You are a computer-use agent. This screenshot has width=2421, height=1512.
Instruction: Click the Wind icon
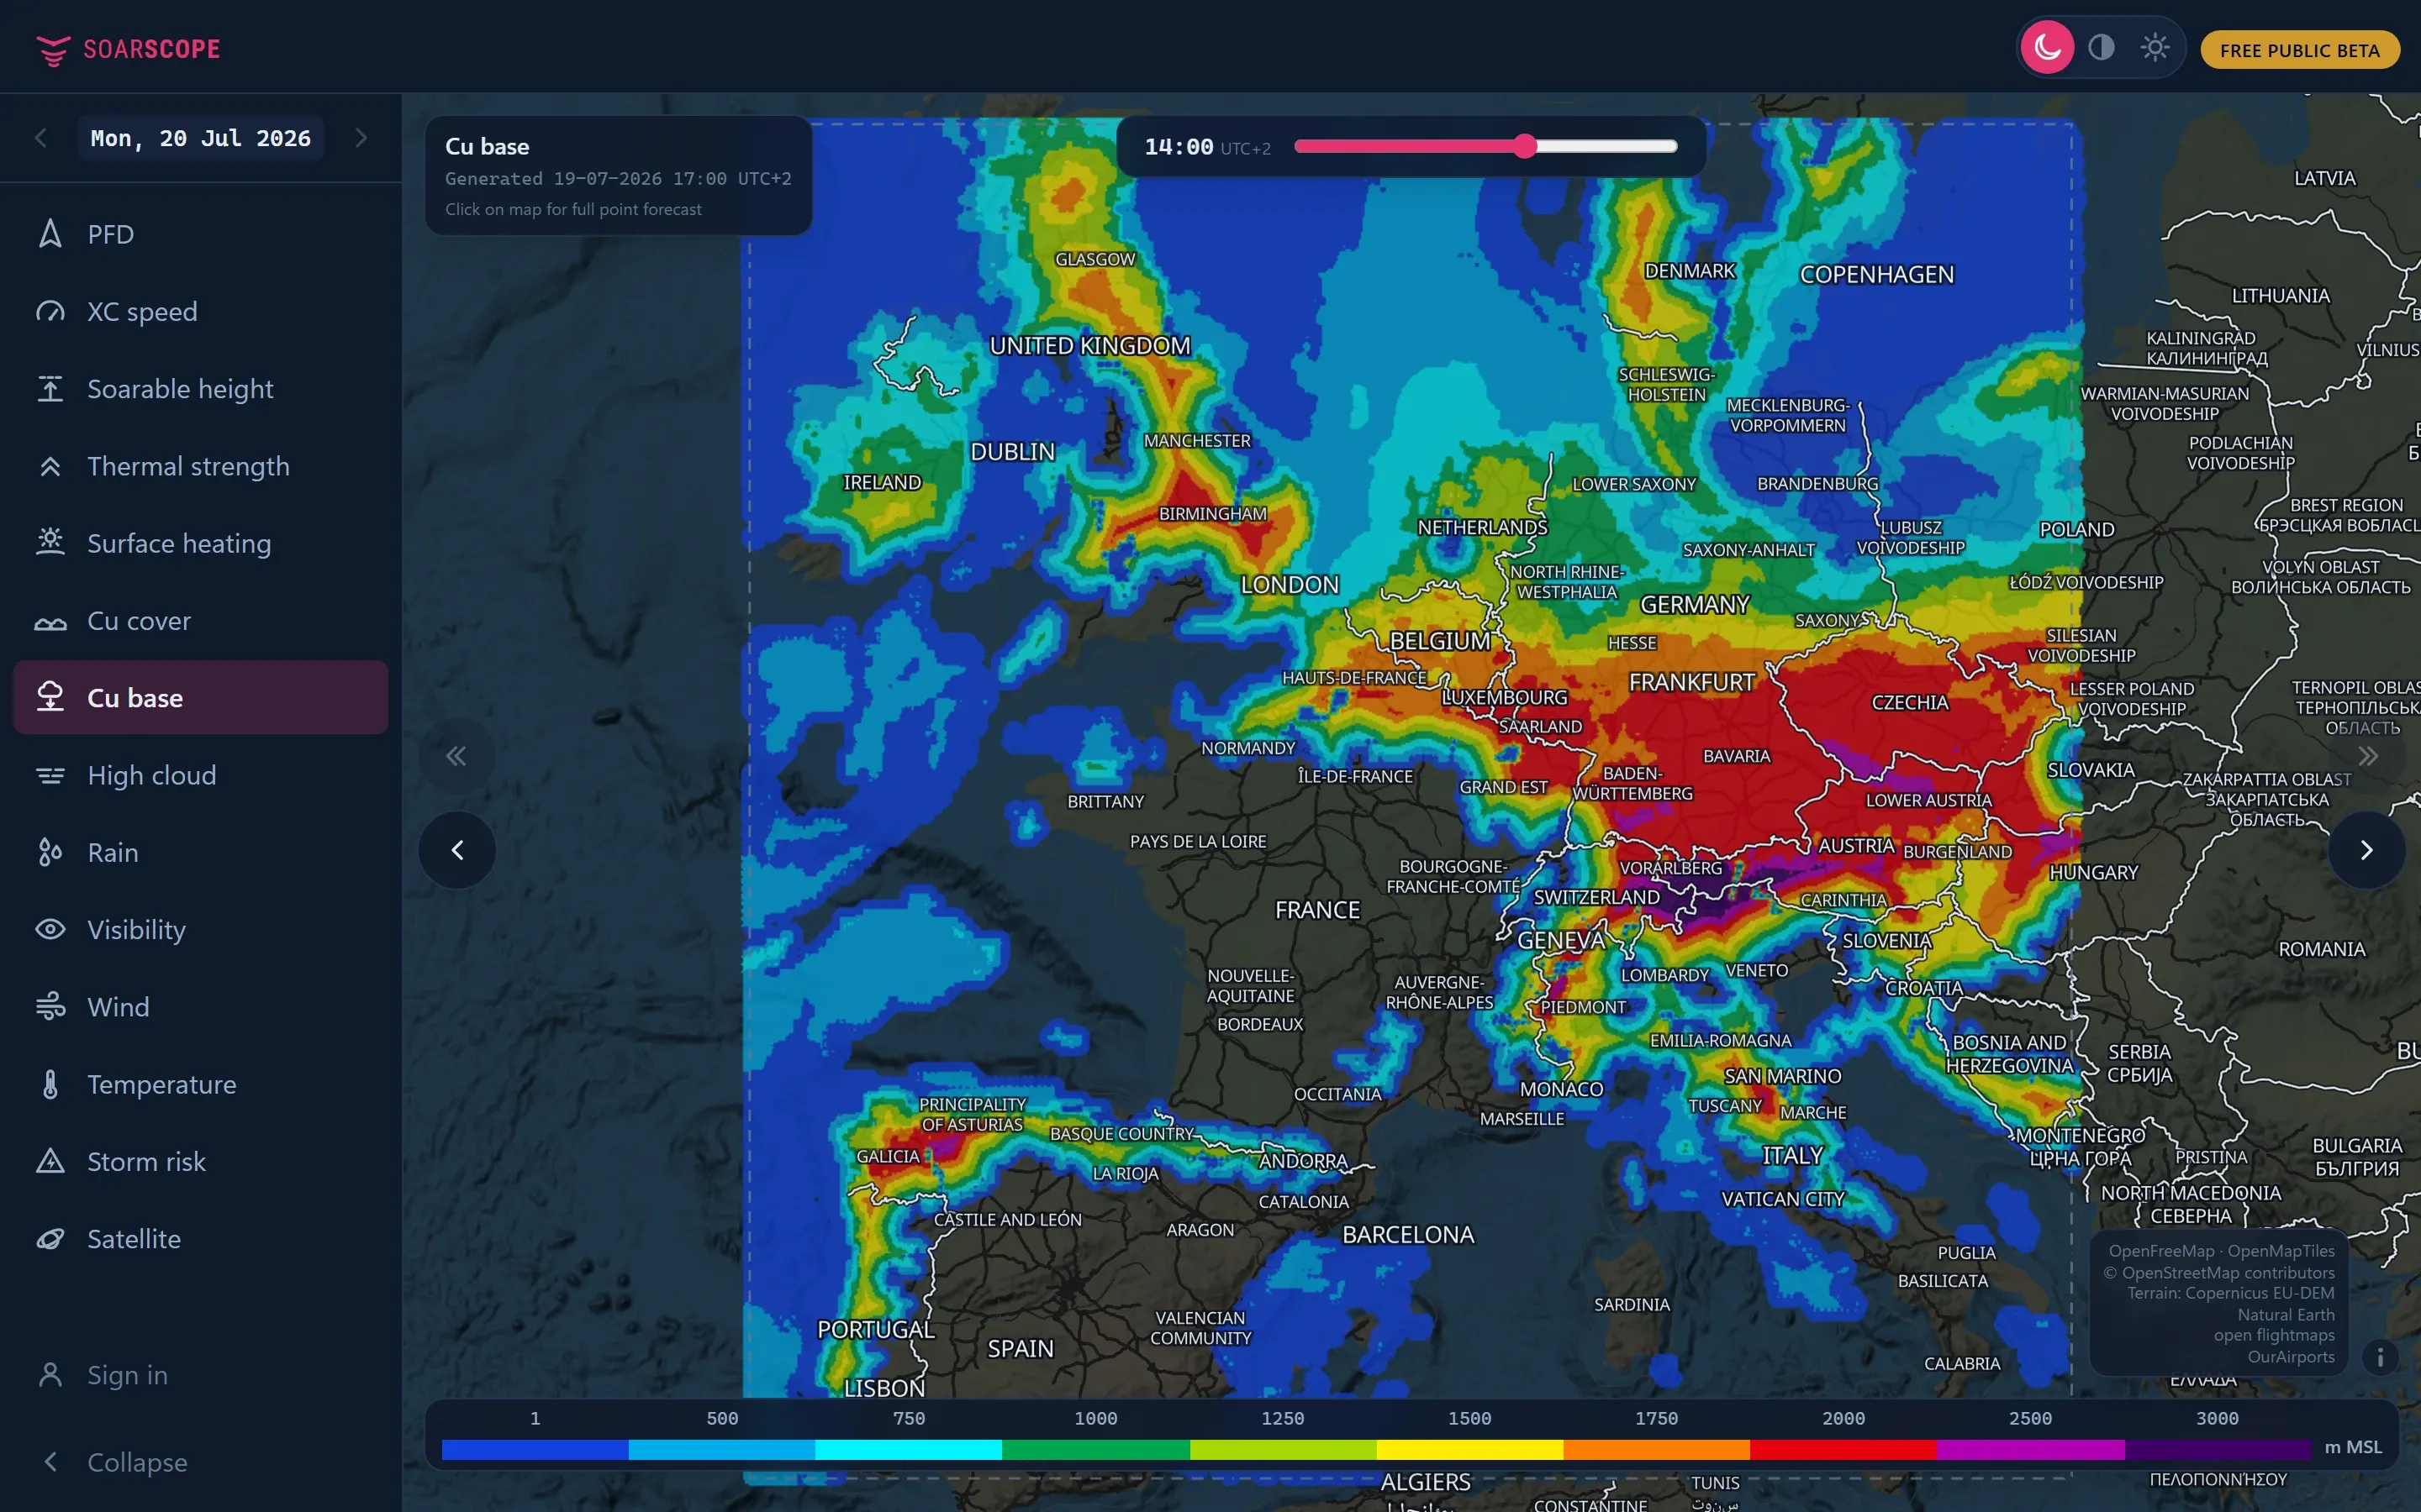(x=50, y=1006)
